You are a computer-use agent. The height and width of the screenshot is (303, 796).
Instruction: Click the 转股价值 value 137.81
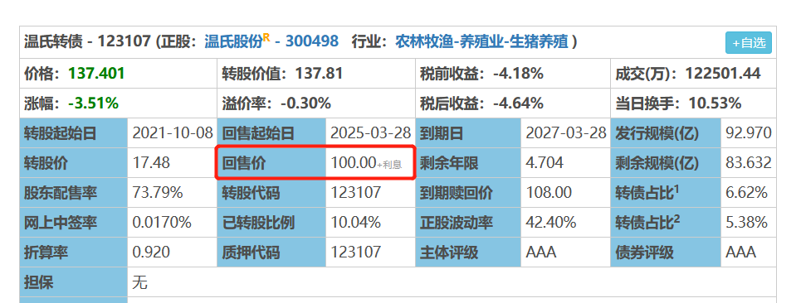[x=318, y=74]
